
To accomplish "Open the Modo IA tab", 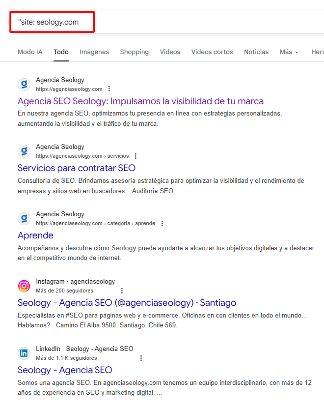I will click(x=30, y=52).
